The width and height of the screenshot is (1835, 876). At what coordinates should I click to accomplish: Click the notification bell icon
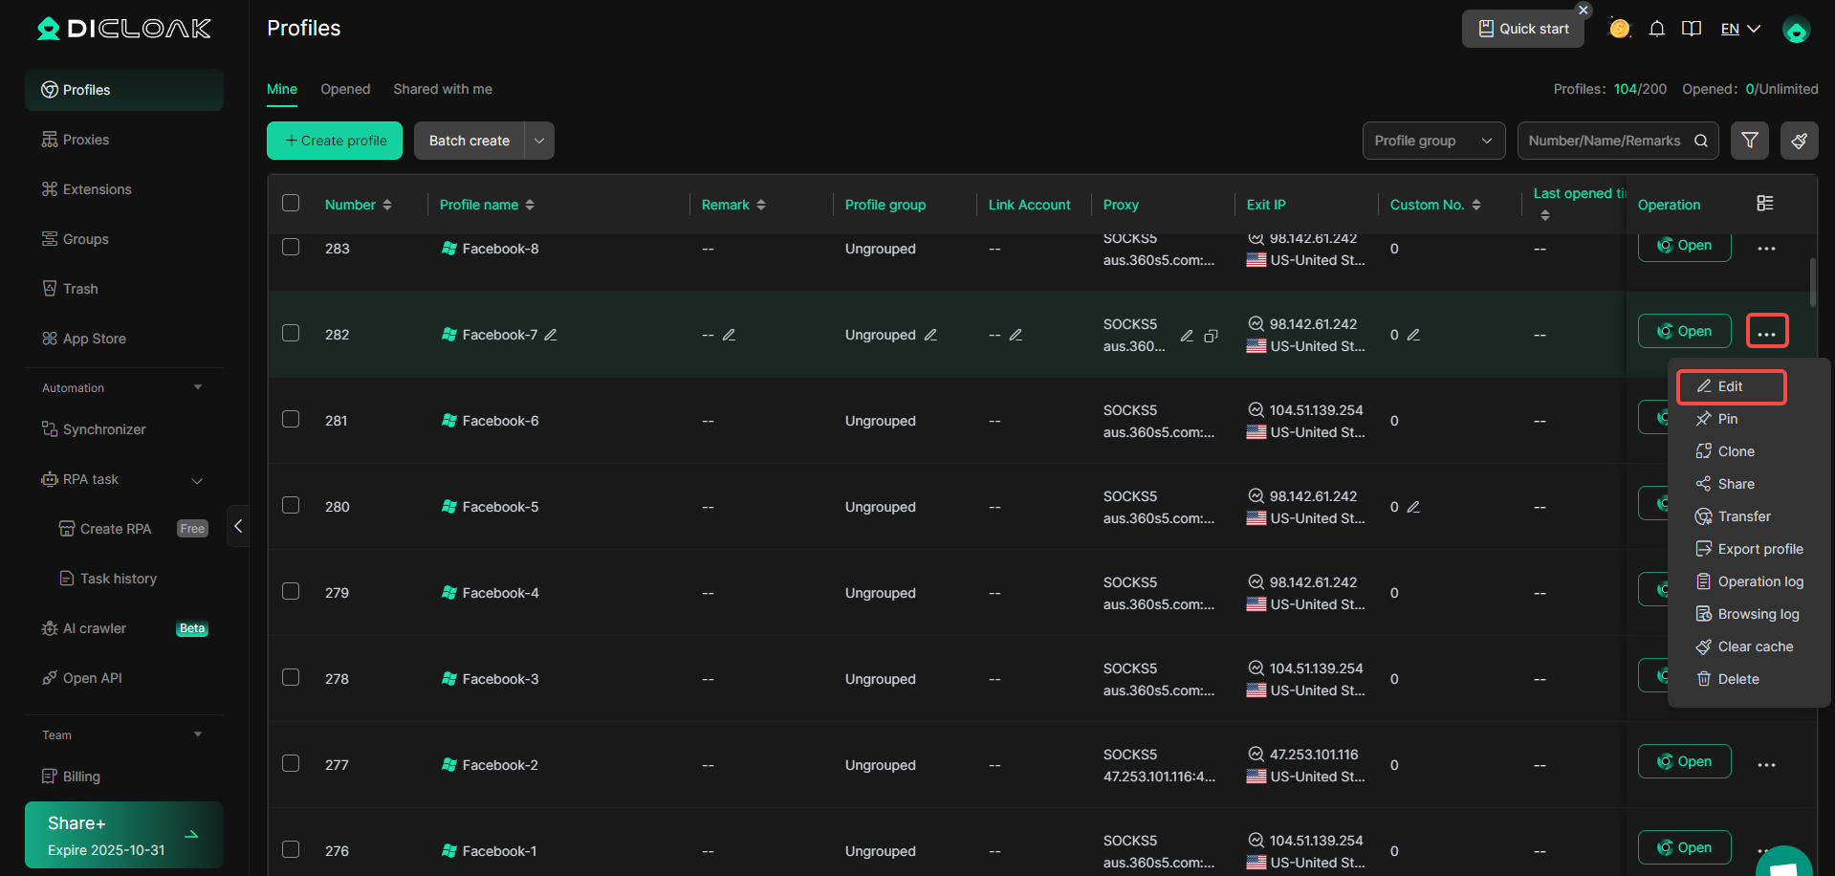1657,29
